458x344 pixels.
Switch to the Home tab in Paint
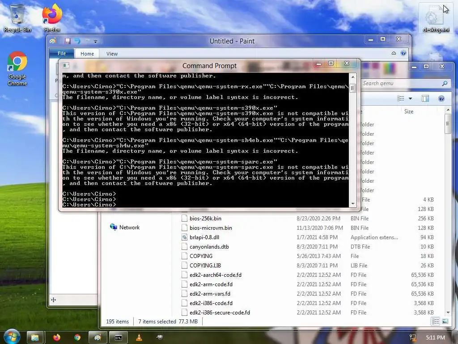87,54
